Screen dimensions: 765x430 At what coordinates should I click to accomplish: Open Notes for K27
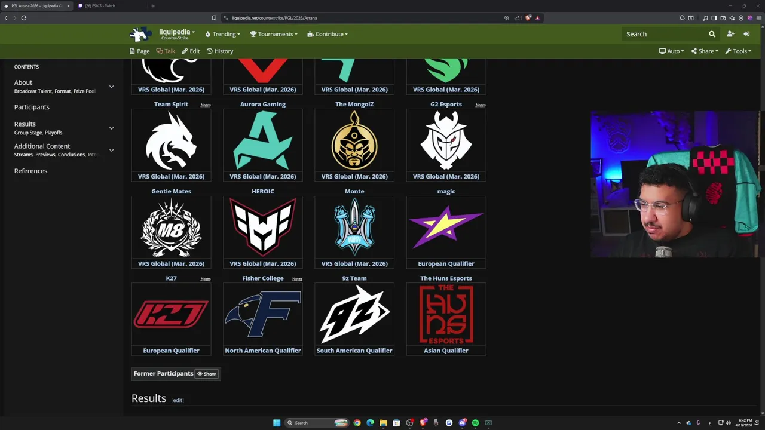206,279
